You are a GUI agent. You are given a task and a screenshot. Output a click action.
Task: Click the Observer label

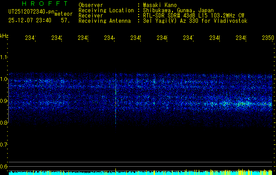91,5
